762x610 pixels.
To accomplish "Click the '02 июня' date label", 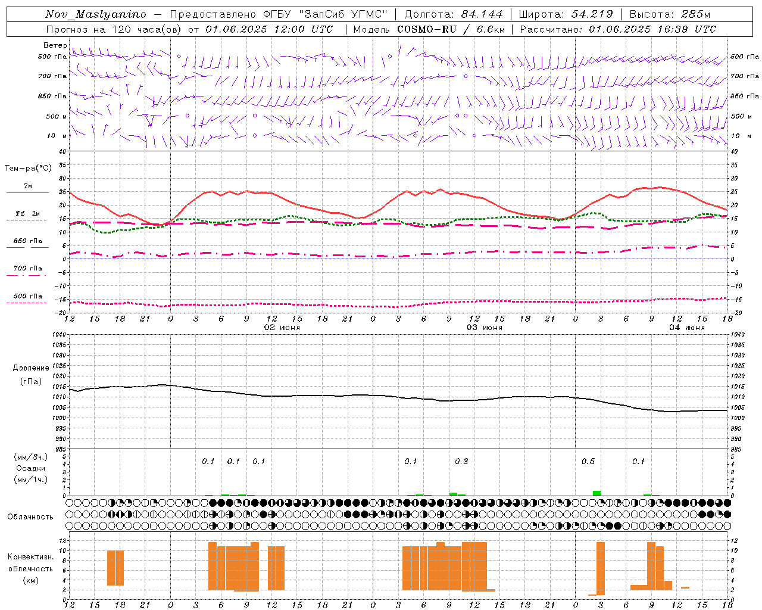I will click(282, 328).
